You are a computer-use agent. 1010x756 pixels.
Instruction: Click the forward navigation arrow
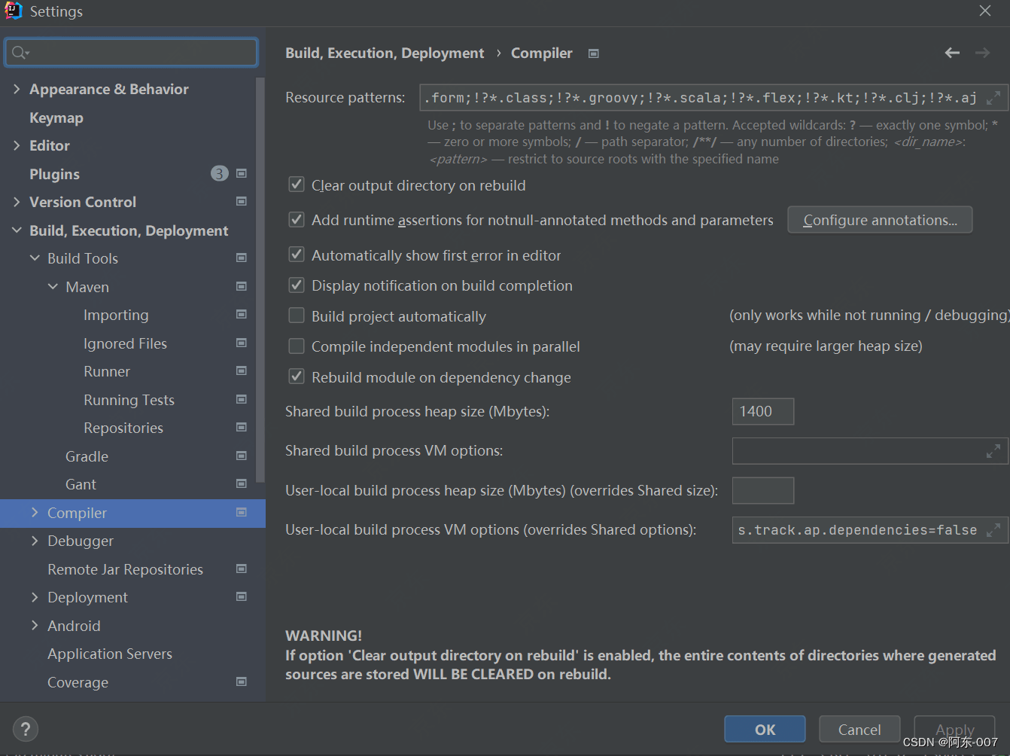click(x=982, y=53)
